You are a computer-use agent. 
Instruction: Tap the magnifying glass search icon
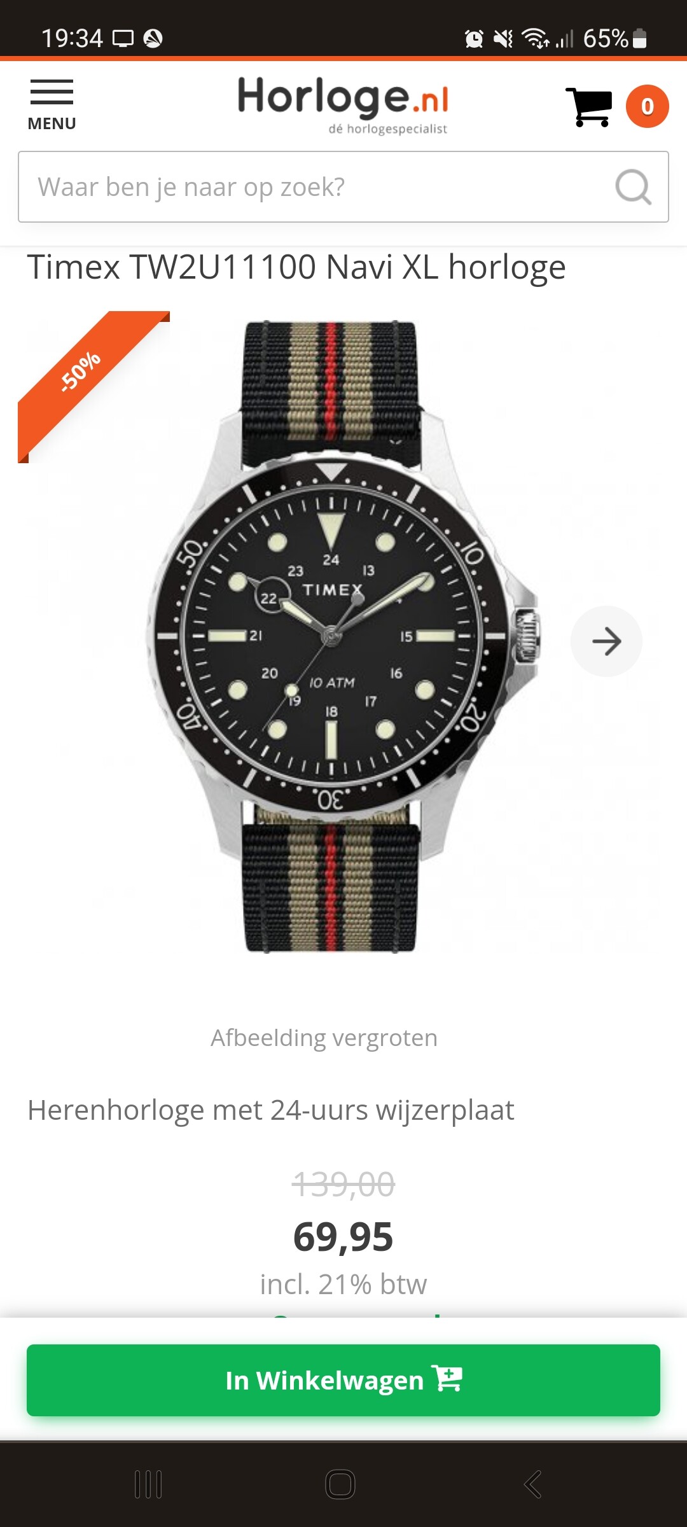point(634,187)
